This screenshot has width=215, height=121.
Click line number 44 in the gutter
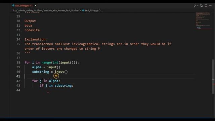(18, 90)
